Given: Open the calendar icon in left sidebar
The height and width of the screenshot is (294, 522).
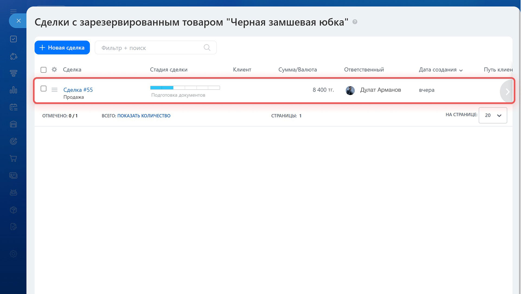Looking at the screenshot, I should (13, 107).
